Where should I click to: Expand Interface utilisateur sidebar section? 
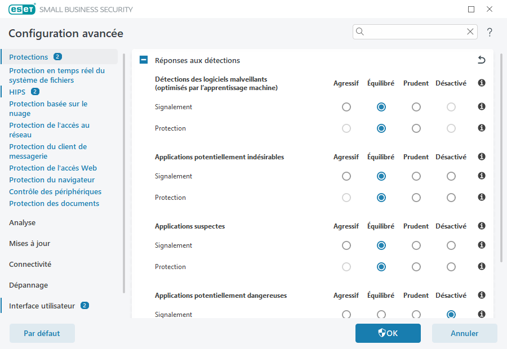[x=42, y=306]
